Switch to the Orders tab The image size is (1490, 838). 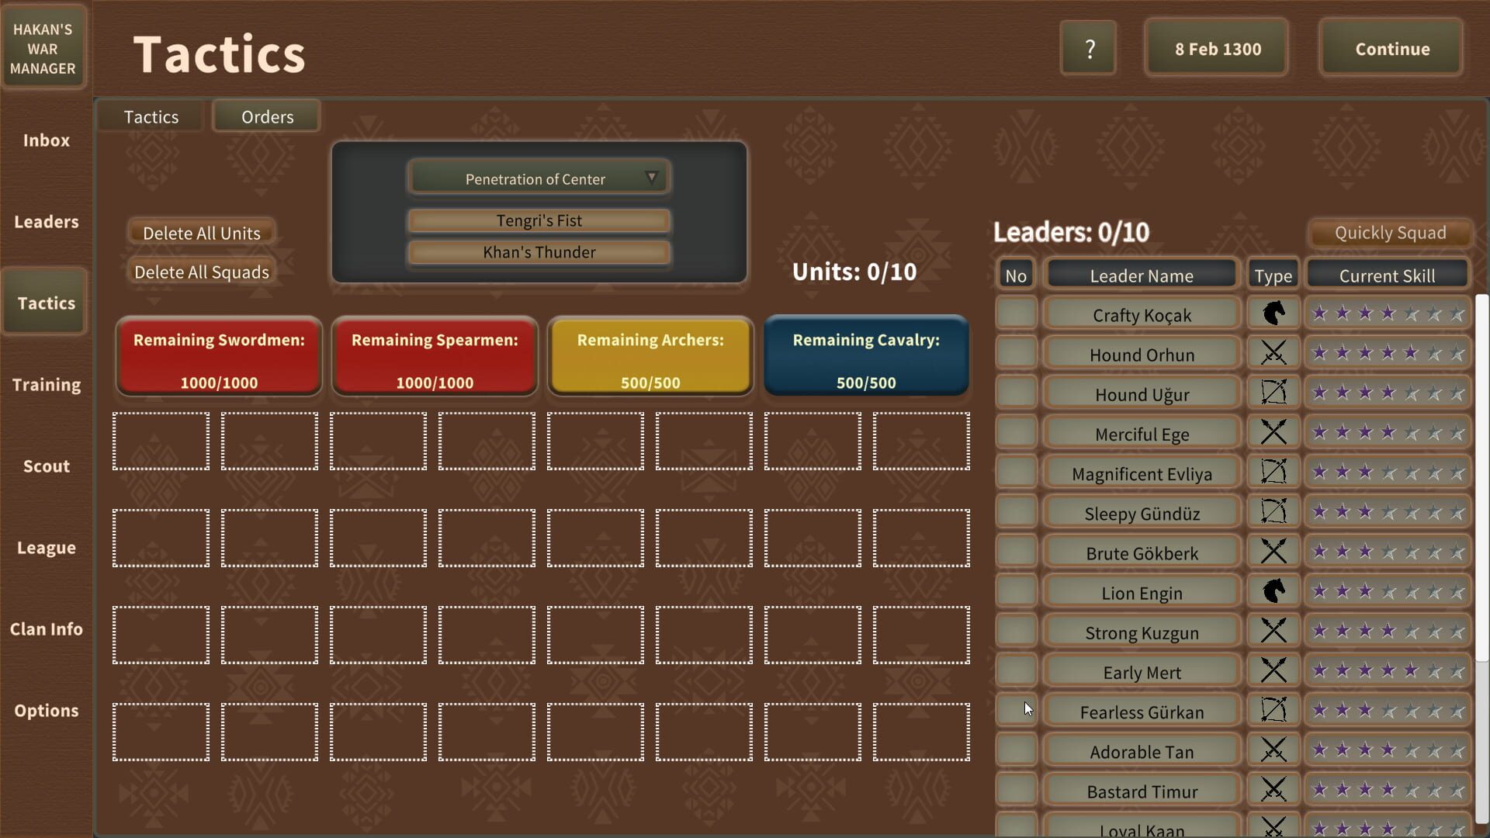(267, 117)
